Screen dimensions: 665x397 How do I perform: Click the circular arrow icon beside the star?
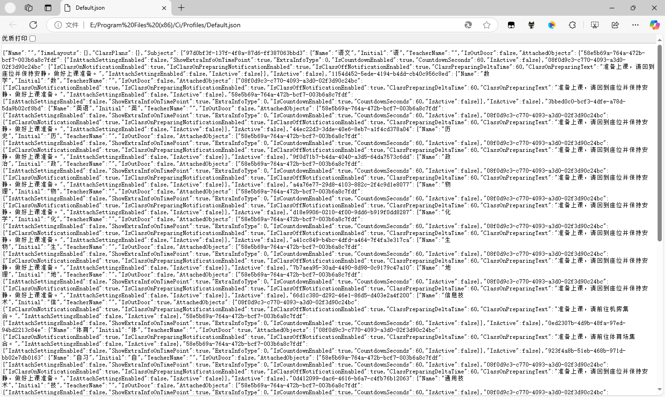[468, 25]
